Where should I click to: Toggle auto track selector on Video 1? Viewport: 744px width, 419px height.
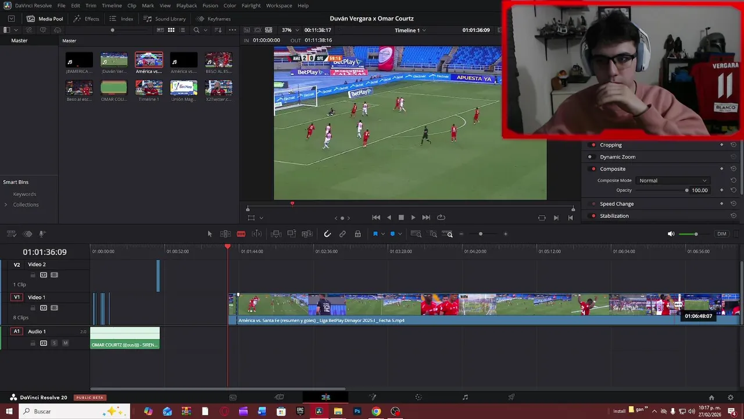[44, 308]
